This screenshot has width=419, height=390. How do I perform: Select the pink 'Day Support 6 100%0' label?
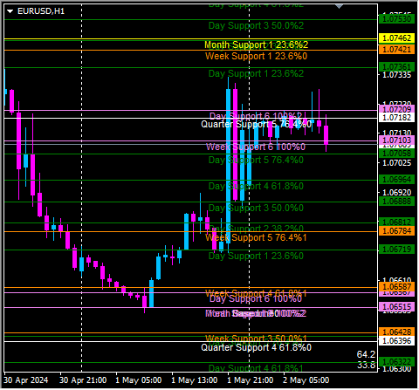[256, 299]
